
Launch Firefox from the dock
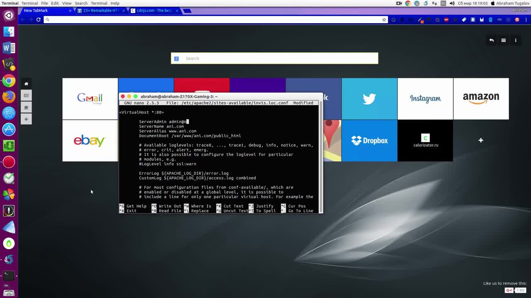[9, 97]
